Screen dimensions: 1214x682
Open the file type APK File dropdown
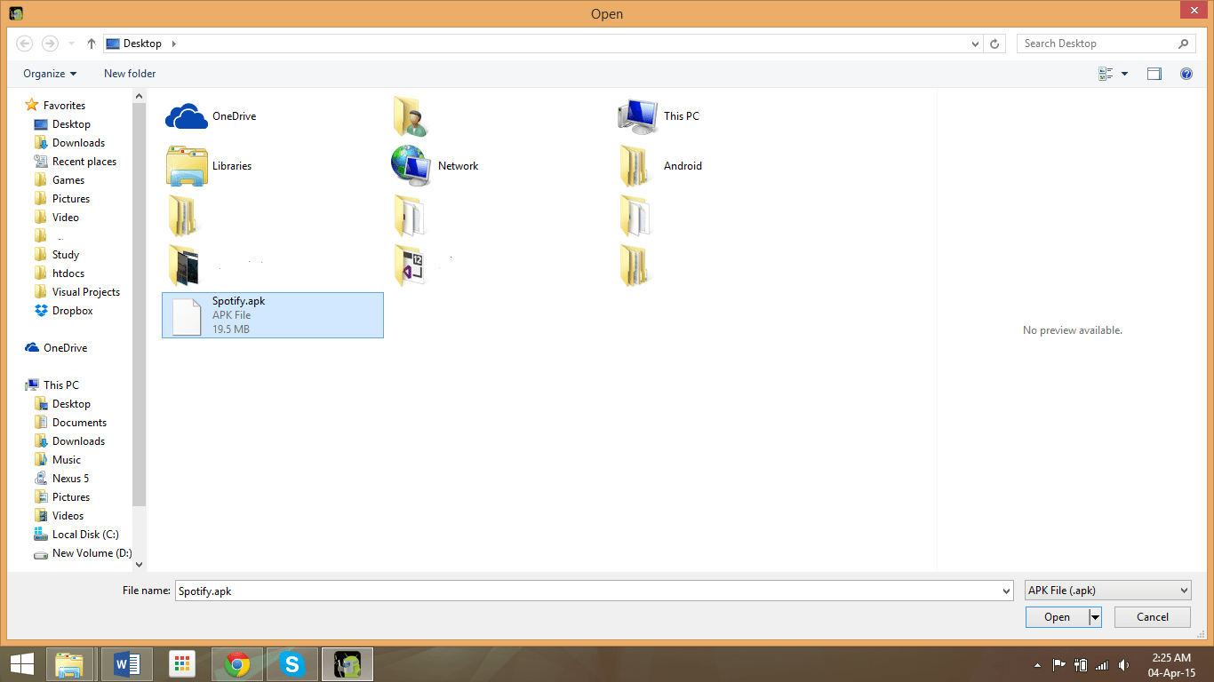pyautogui.click(x=1107, y=591)
